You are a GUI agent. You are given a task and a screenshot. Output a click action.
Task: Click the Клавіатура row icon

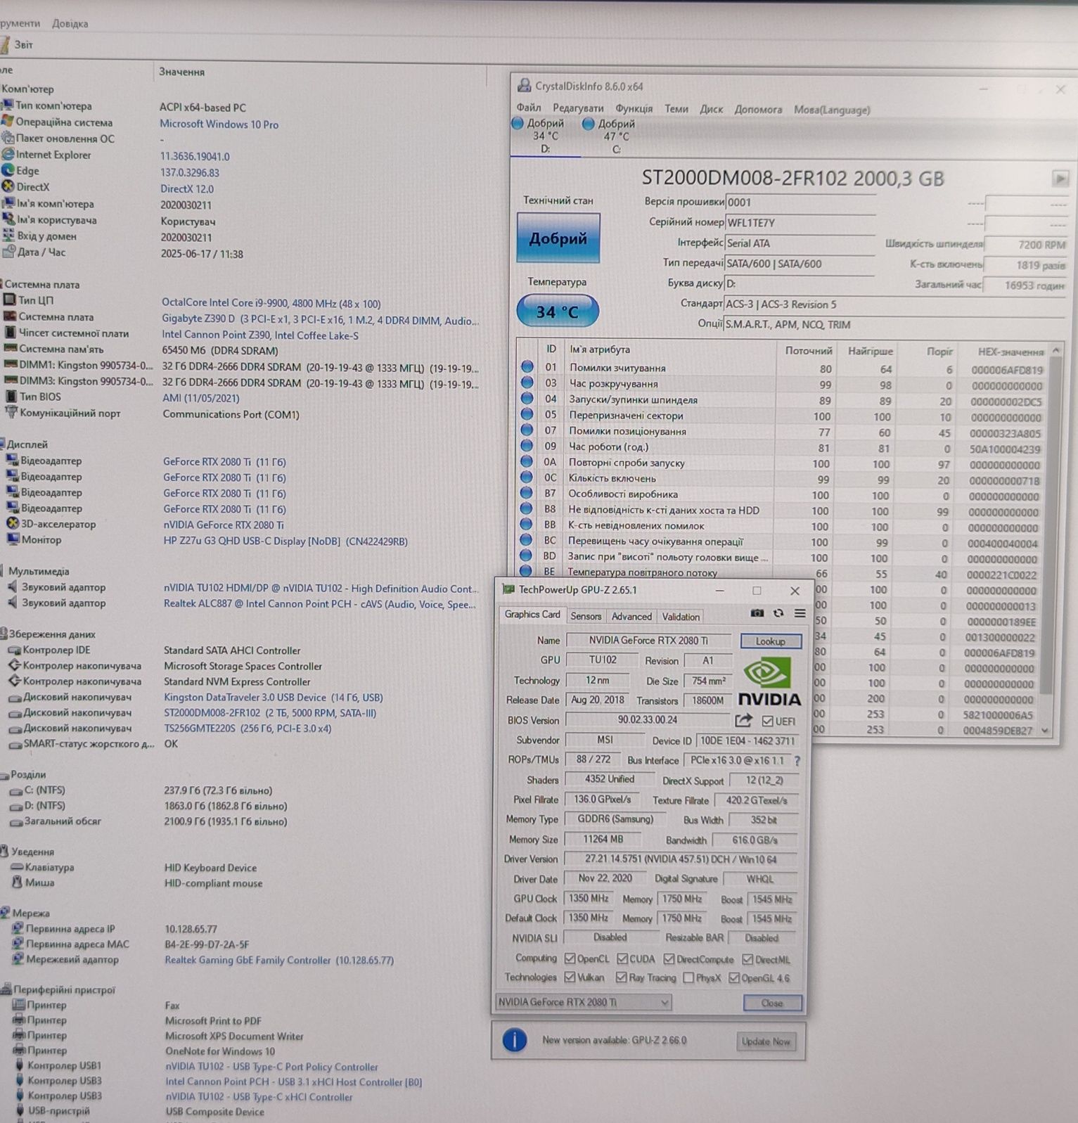point(17,868)
